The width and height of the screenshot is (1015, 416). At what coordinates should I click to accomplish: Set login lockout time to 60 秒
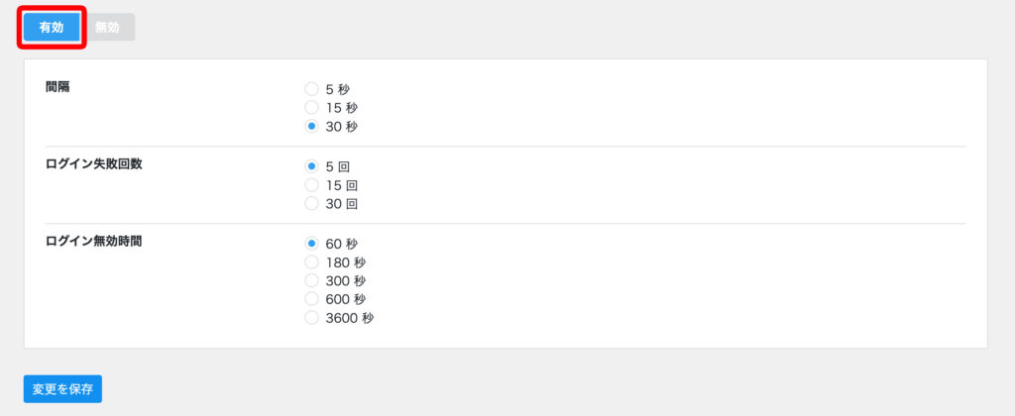point(311,244)
